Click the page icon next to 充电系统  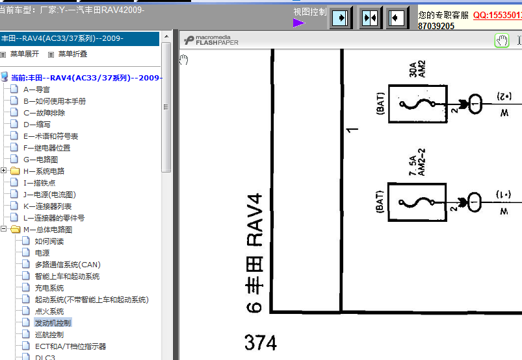coord(26,287)
